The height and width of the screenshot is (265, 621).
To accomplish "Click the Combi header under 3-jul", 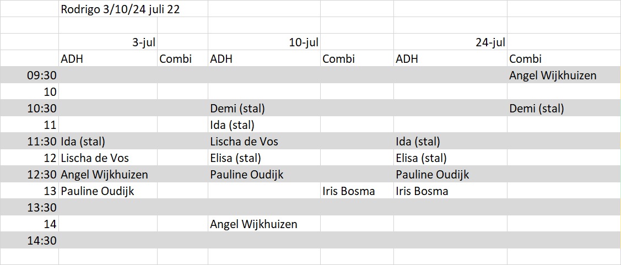I will (x=175, y=59).
